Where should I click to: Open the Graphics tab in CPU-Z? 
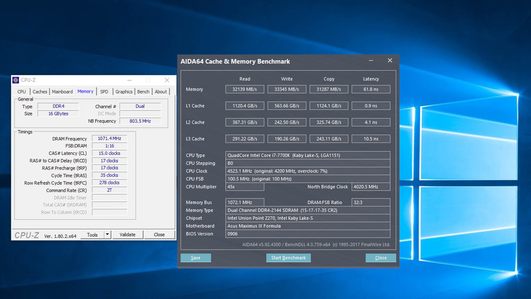(124, 92)
